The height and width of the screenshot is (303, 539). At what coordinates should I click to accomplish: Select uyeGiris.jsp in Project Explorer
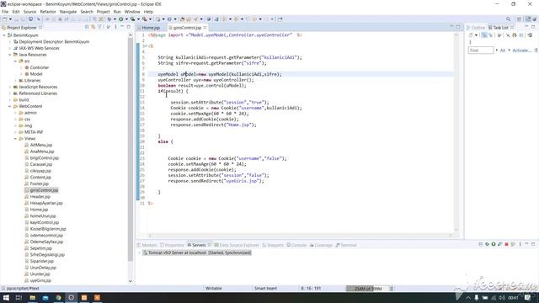click(40, 280)
